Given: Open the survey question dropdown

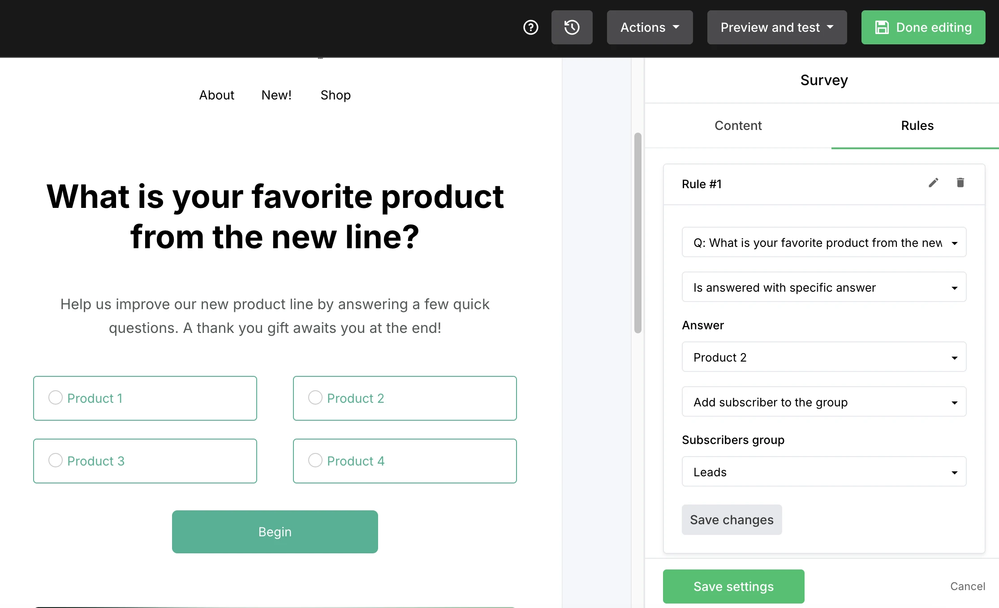Looking at the screenshot, I should [x=823, y=242].
